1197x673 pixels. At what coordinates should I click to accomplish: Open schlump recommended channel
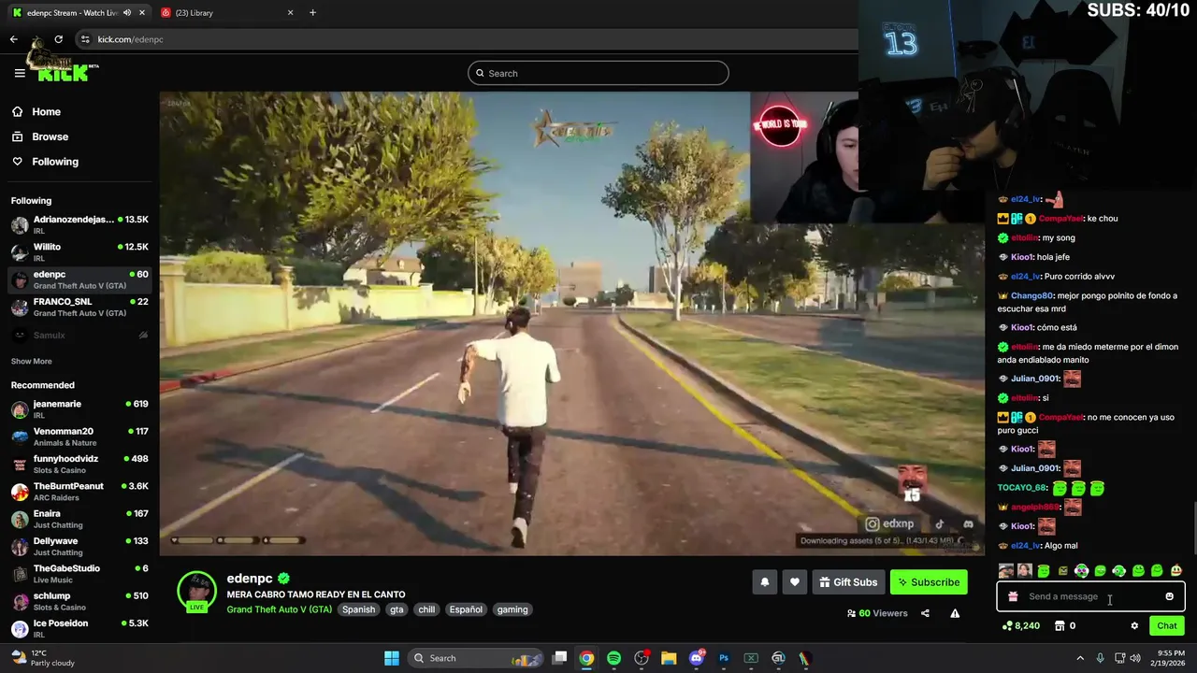pyautogui.click(x=79, y=601)
